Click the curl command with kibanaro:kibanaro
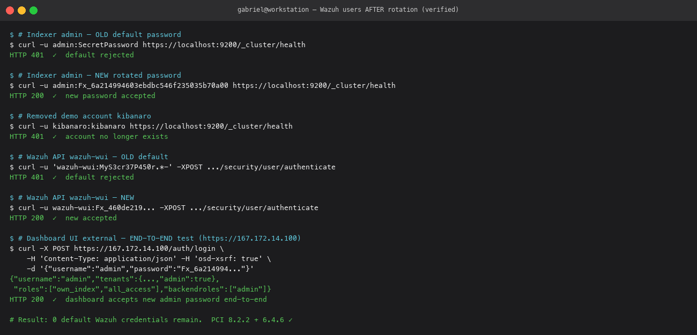This screenshot has width=697, height=335. click(151, 126)
